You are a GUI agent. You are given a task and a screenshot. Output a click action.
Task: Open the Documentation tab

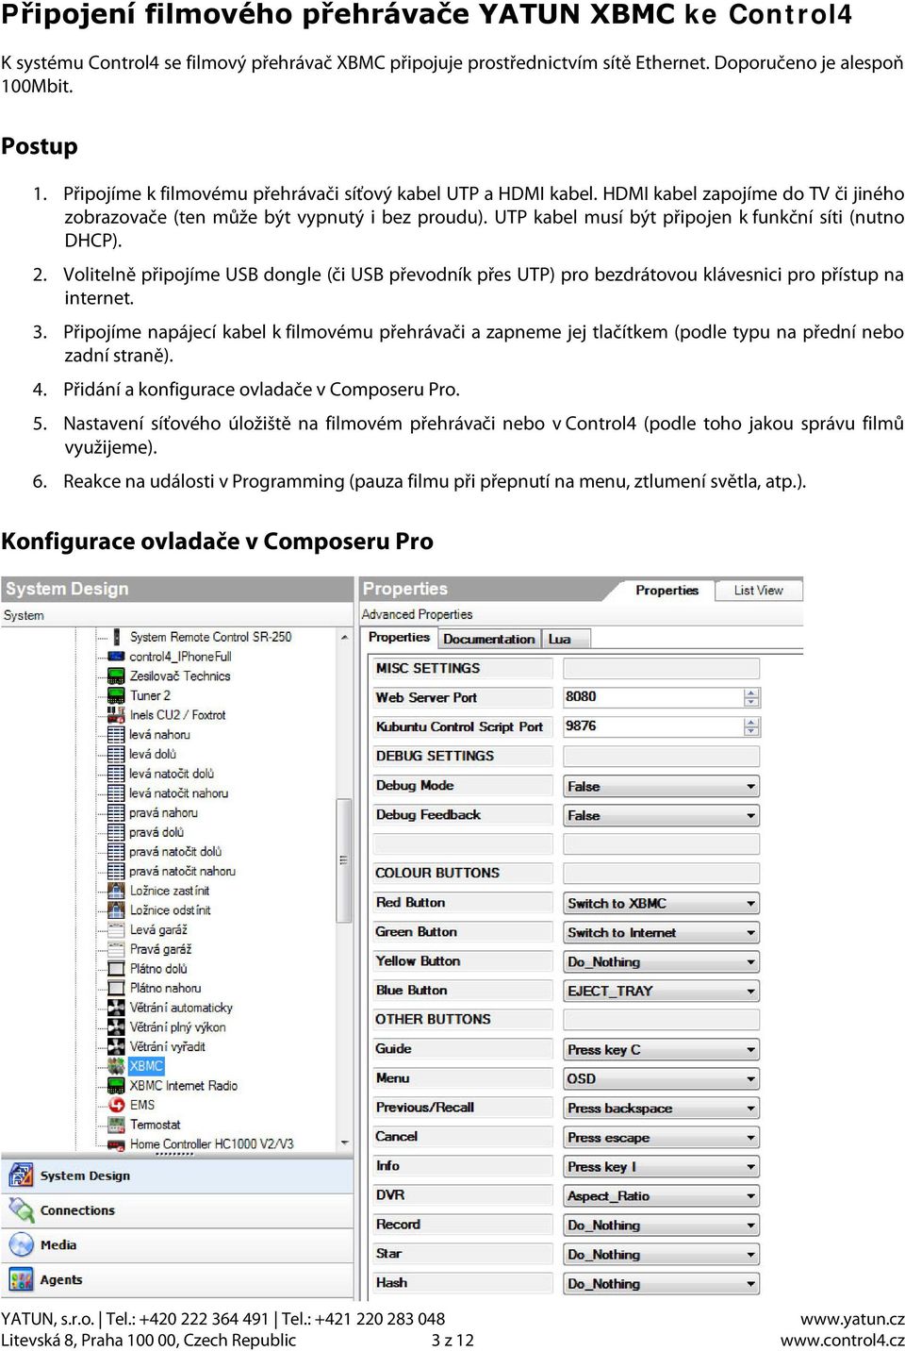(488, 639)
